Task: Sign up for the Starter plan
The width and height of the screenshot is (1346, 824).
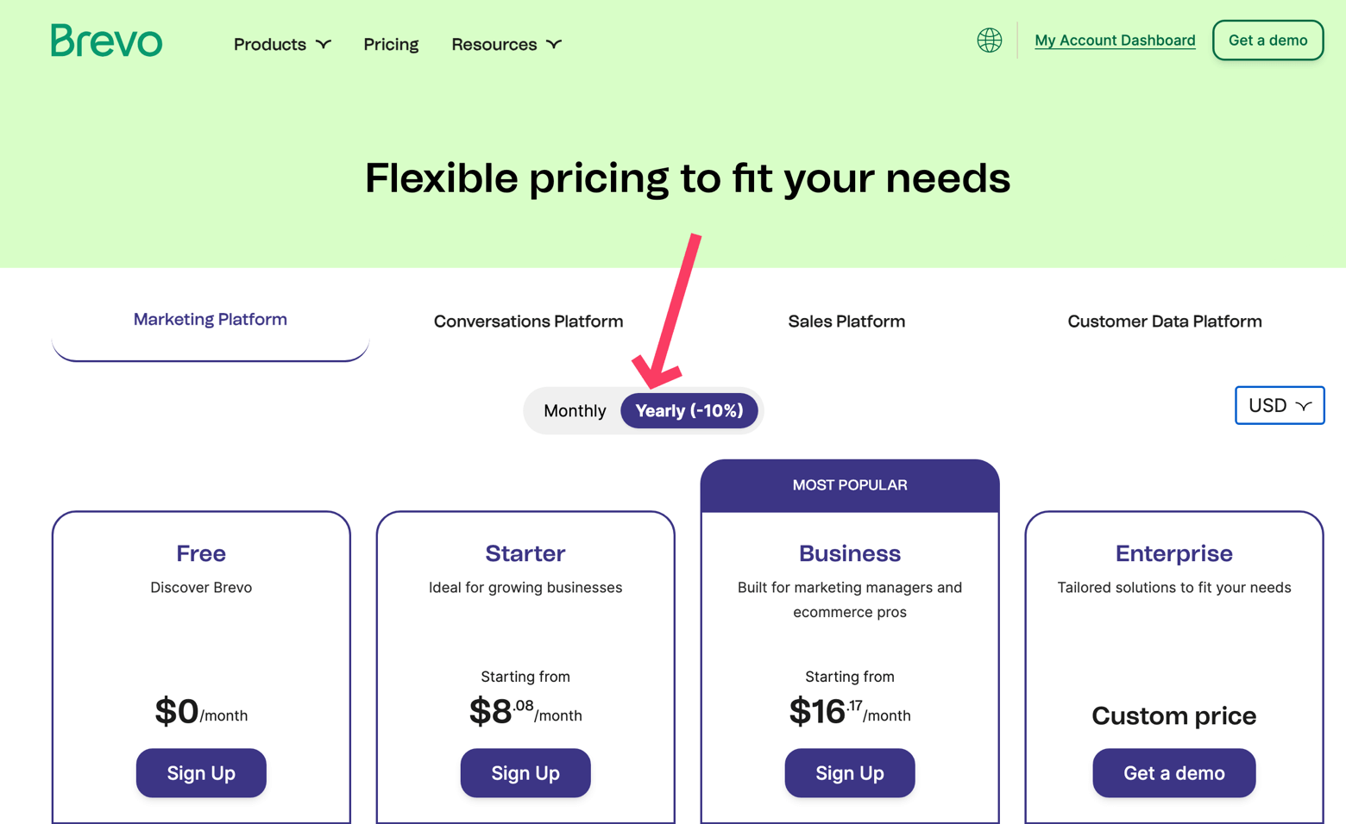Action: [525, 773]
